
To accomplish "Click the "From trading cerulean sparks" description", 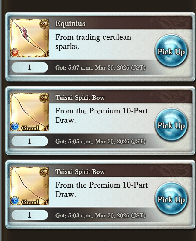I will click(93, 42).
